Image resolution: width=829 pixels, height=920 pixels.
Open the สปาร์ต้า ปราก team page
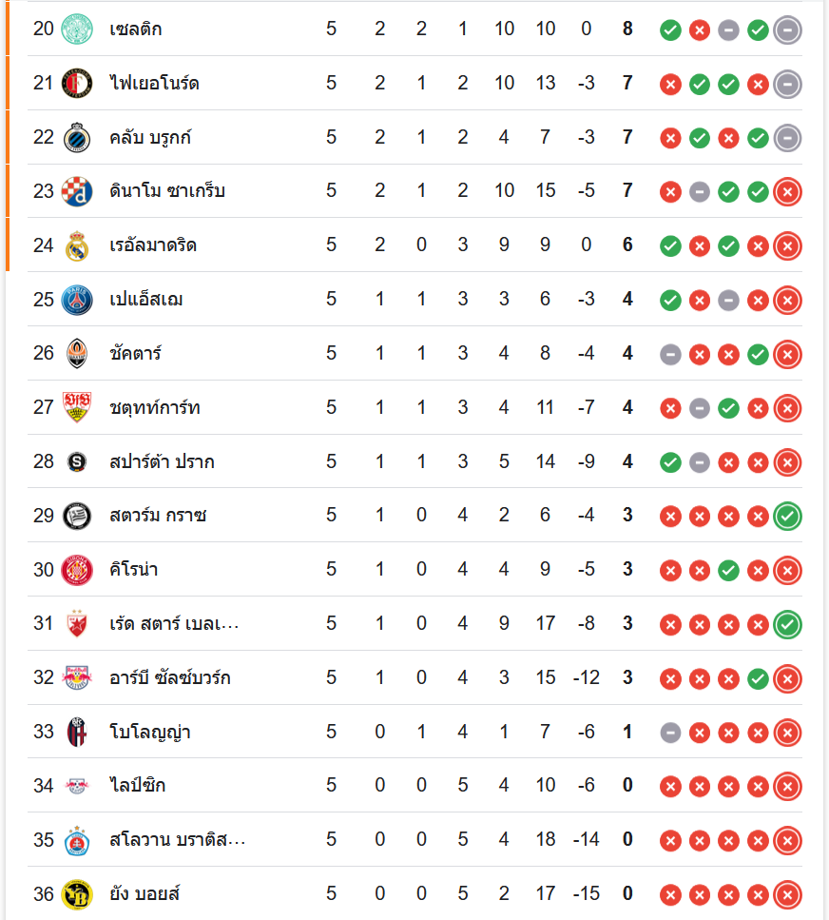tap(162, 461)
